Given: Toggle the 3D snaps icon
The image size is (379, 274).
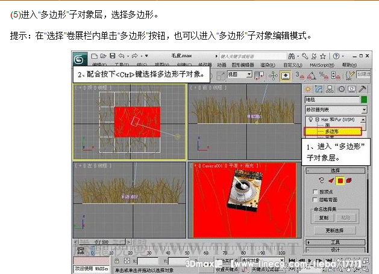Looking at the screenshot, I should 299,76.
